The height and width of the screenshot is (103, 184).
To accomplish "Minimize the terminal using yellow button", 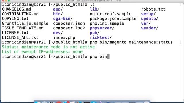I will point(6,1).
